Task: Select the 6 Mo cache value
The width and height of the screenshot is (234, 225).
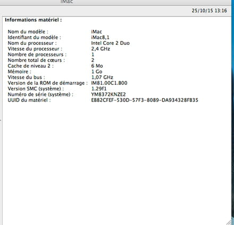Action: coord(97,66)
